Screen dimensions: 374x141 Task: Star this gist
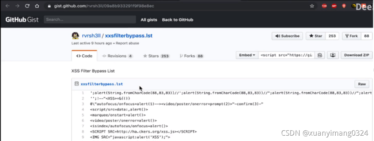point(315,36)
